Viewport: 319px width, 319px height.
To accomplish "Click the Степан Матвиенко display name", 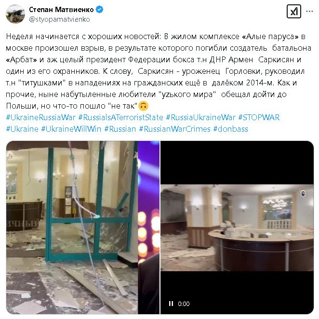I will pos(61,10).
